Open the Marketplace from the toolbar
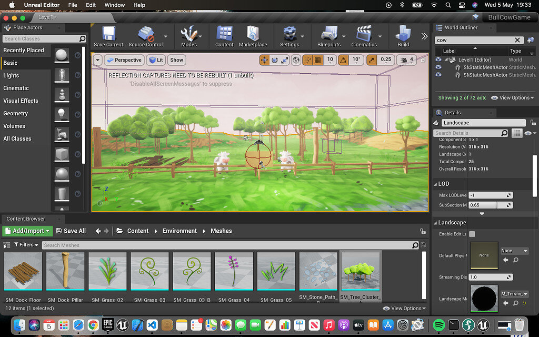 253,34
